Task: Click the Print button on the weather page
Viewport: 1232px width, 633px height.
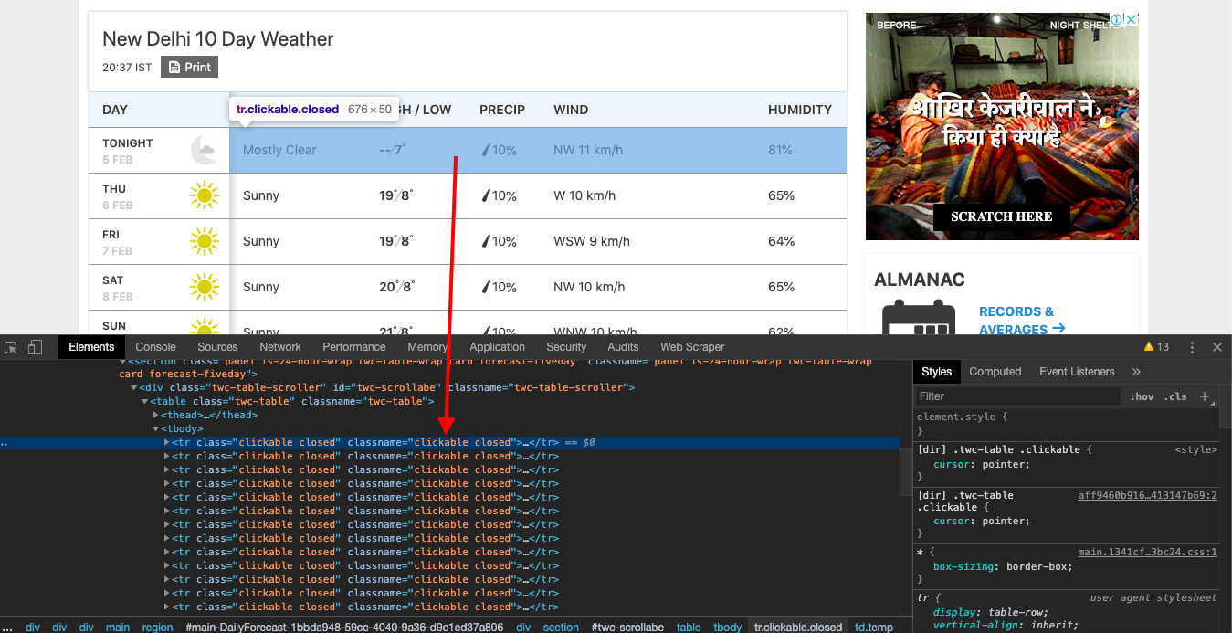Action: (x=189, y=66)
